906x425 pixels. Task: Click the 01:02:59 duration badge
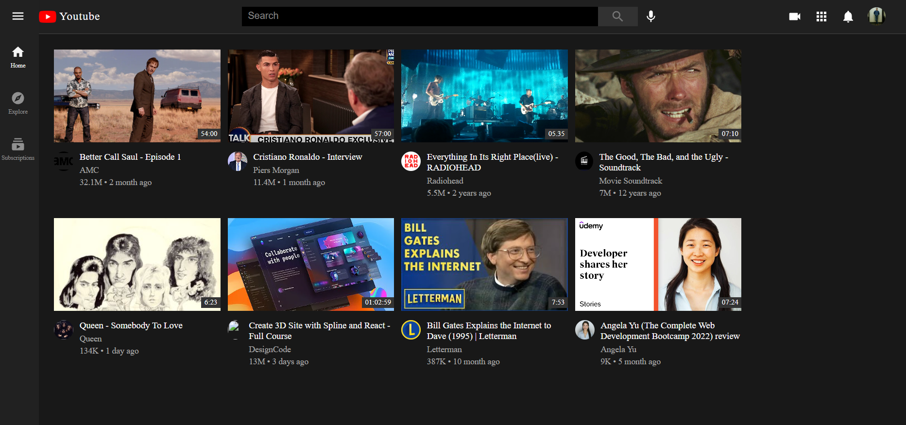(378, 302)
